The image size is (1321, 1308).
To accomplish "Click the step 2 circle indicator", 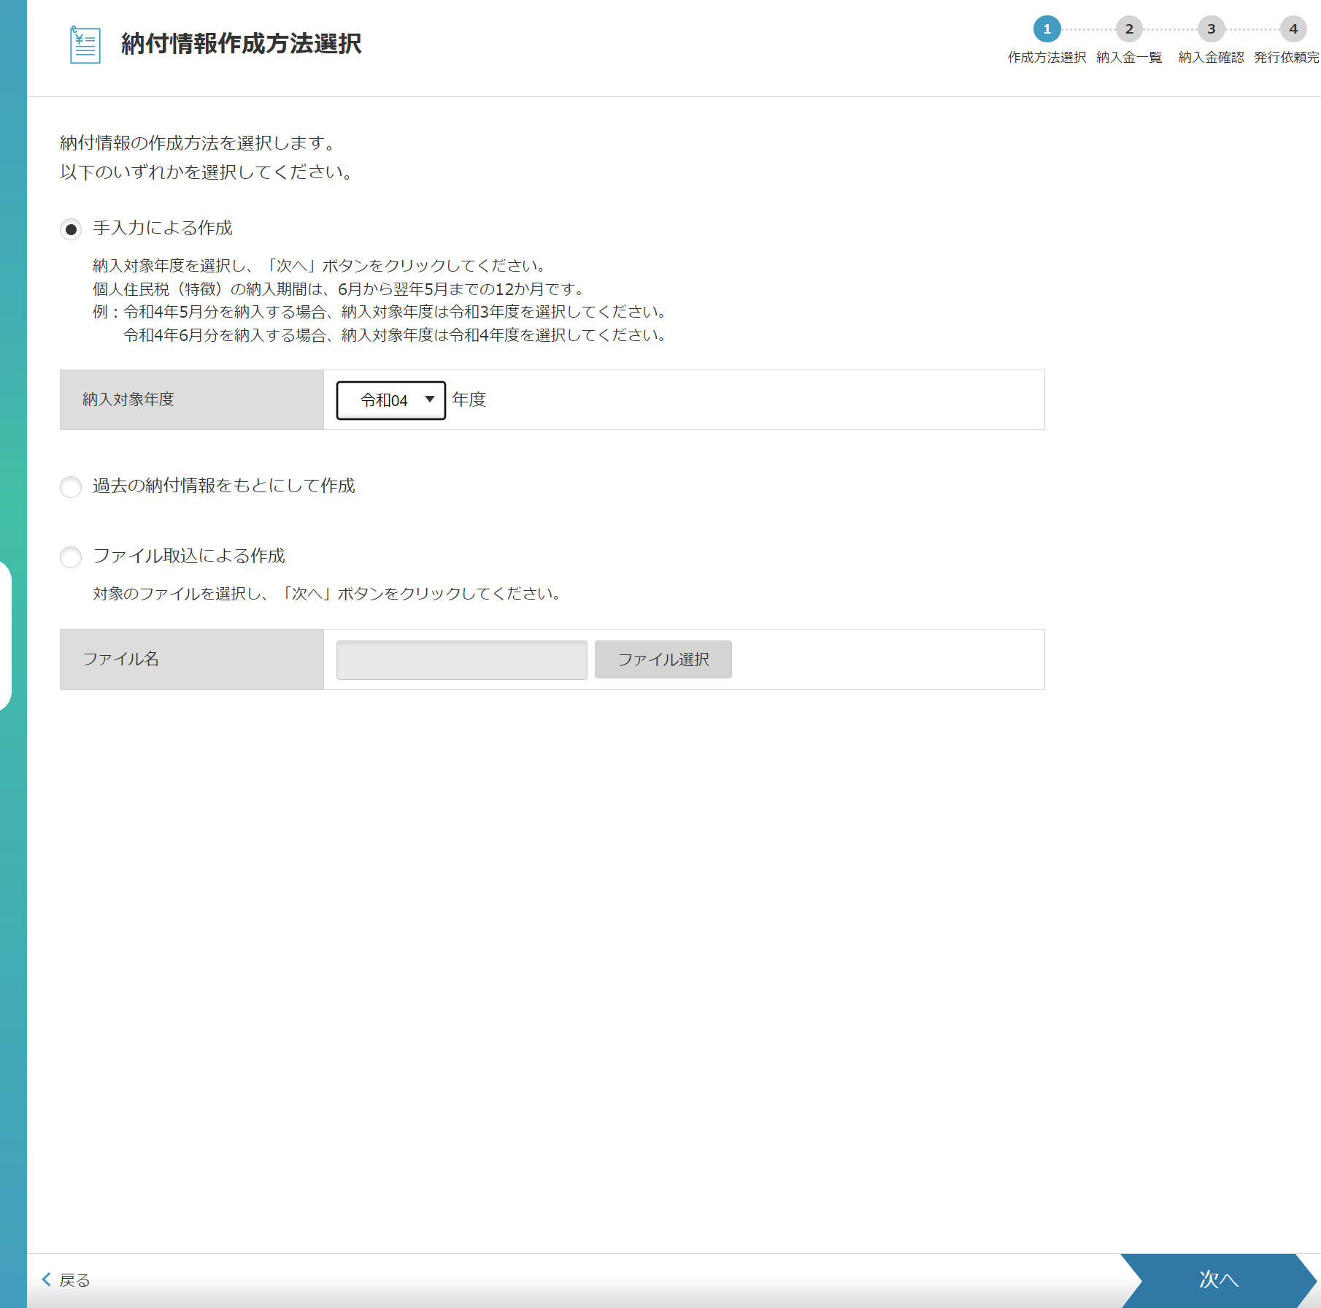I will [x=1128, y=29].
